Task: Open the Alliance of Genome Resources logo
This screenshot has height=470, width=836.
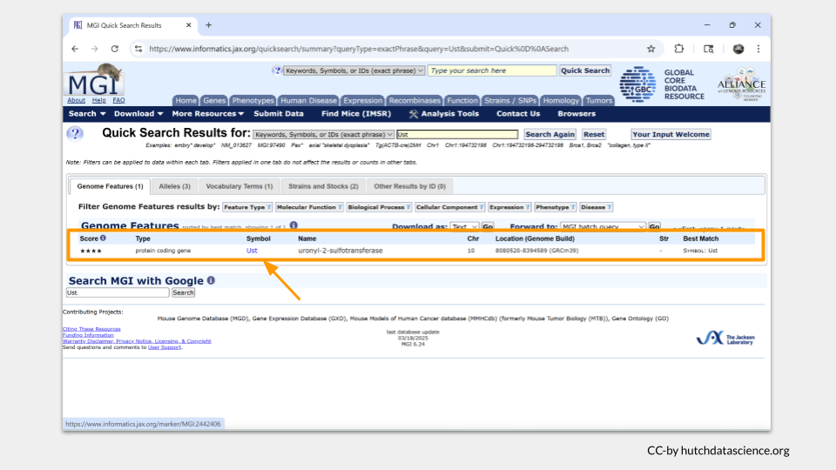Action: click(x=742, y=84)
